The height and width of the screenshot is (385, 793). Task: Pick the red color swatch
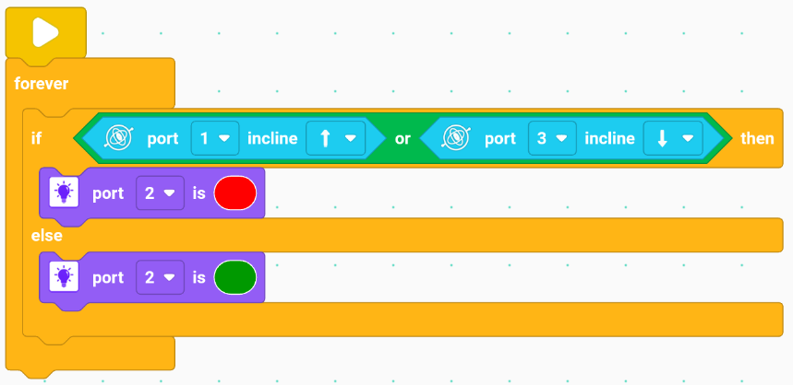[x=235, y=192]
